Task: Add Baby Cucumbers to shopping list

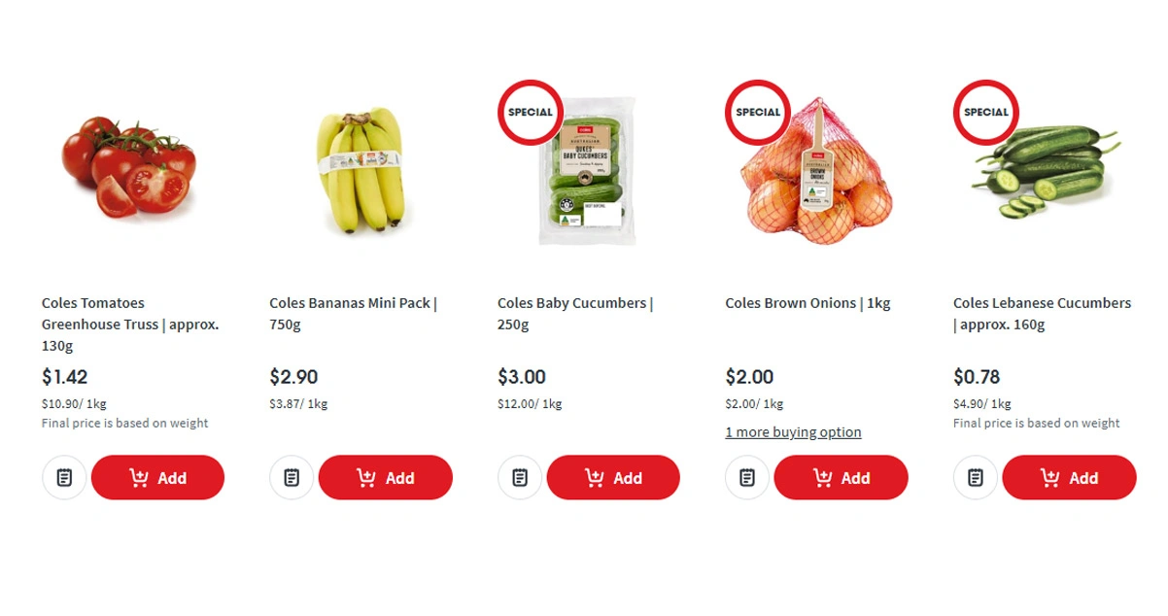Action: click(520, 477)
